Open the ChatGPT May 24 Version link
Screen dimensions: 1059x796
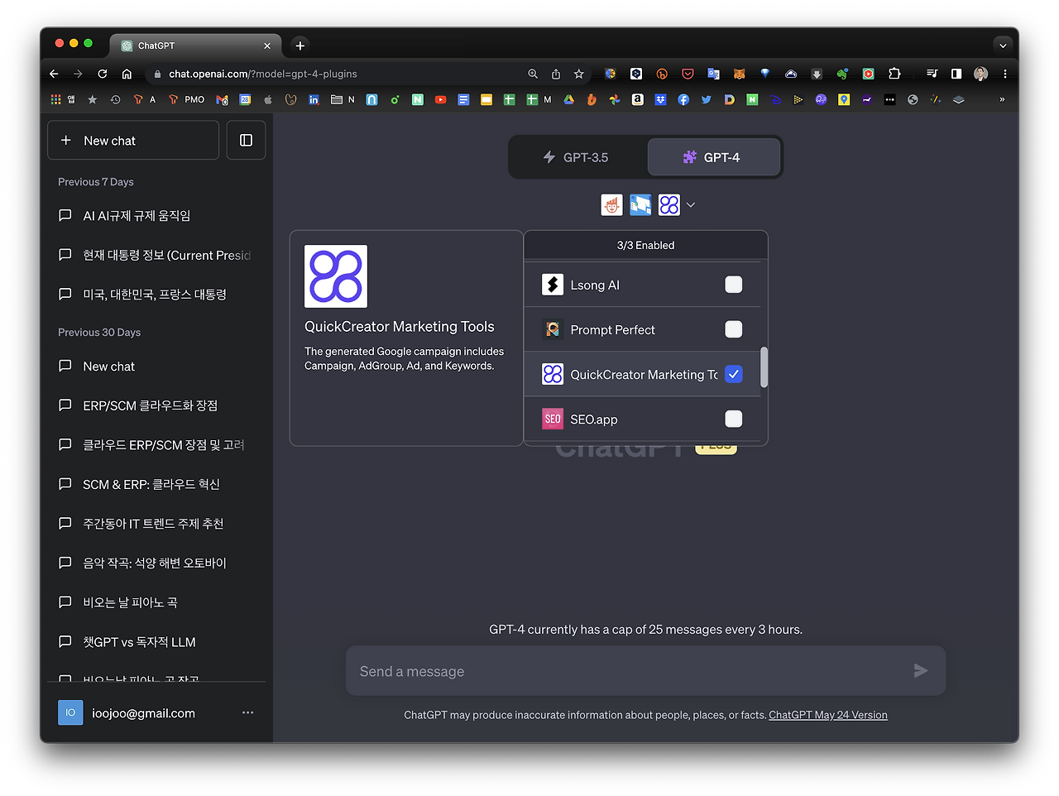point(828,715)
